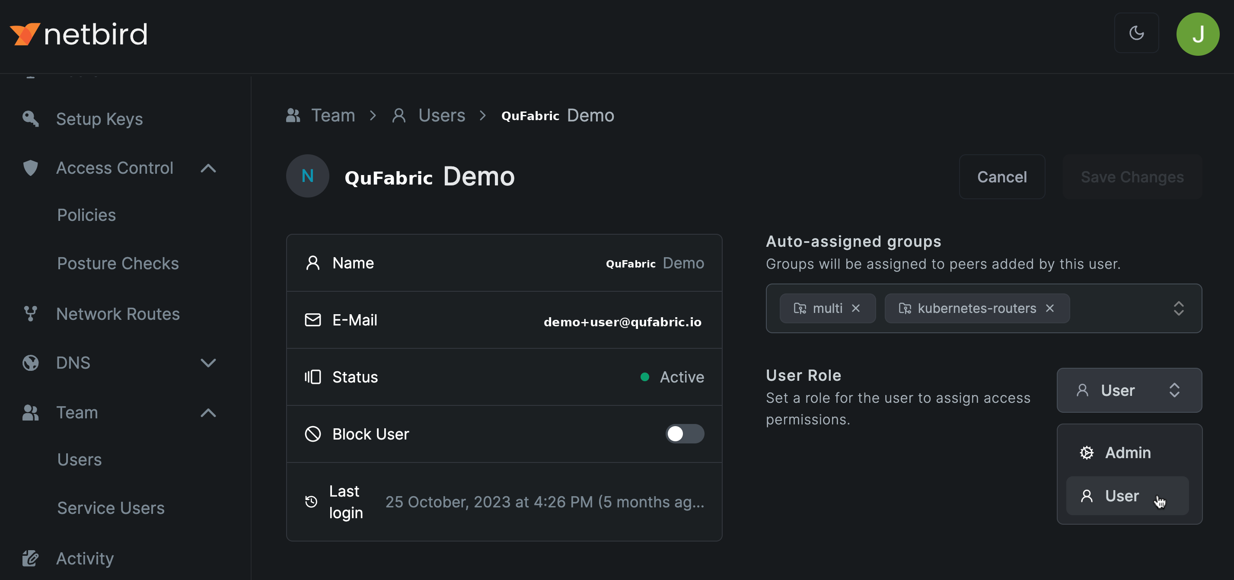Collapse the Access Control section

click(208, 168)
